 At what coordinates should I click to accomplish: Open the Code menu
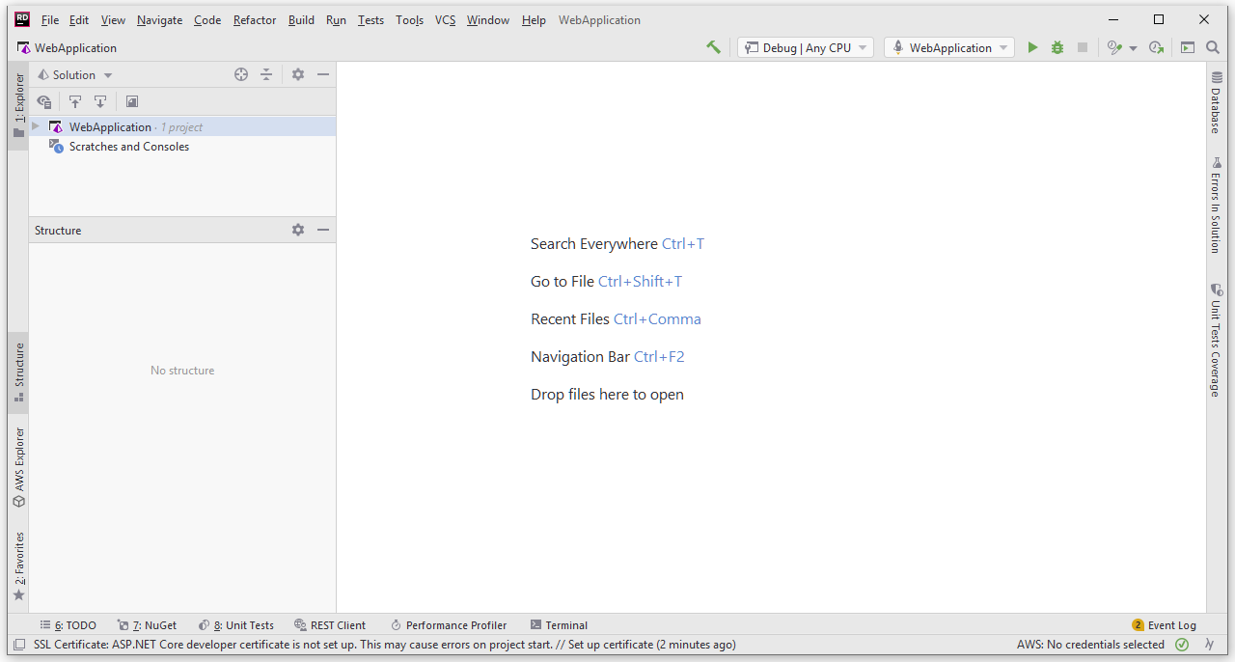tap(207, 19)
